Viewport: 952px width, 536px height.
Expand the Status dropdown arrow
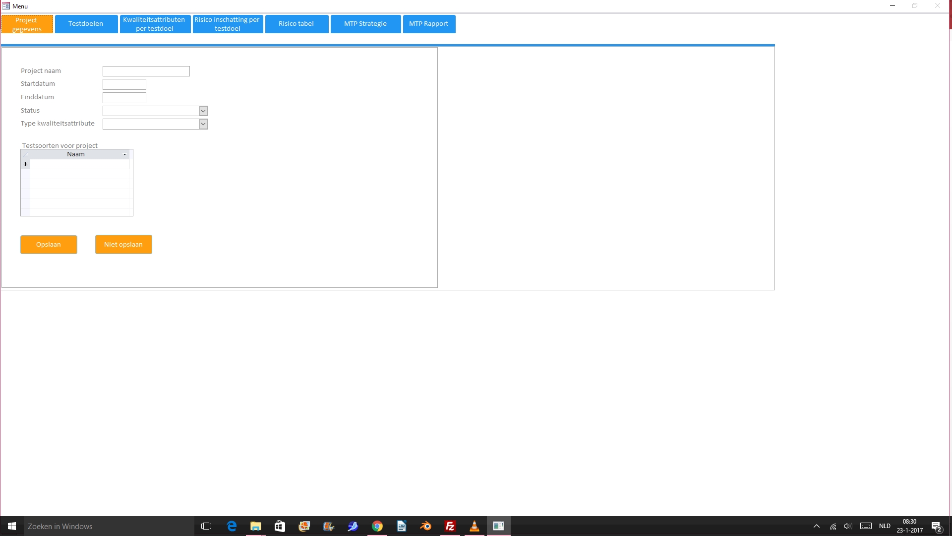point(203,111)
